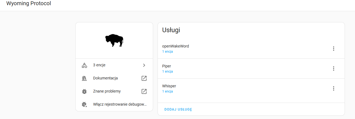This screenshot has width=355, height=119.
Task: Open three-dot menu for Piper service
Action: click(x=333, y=69)
